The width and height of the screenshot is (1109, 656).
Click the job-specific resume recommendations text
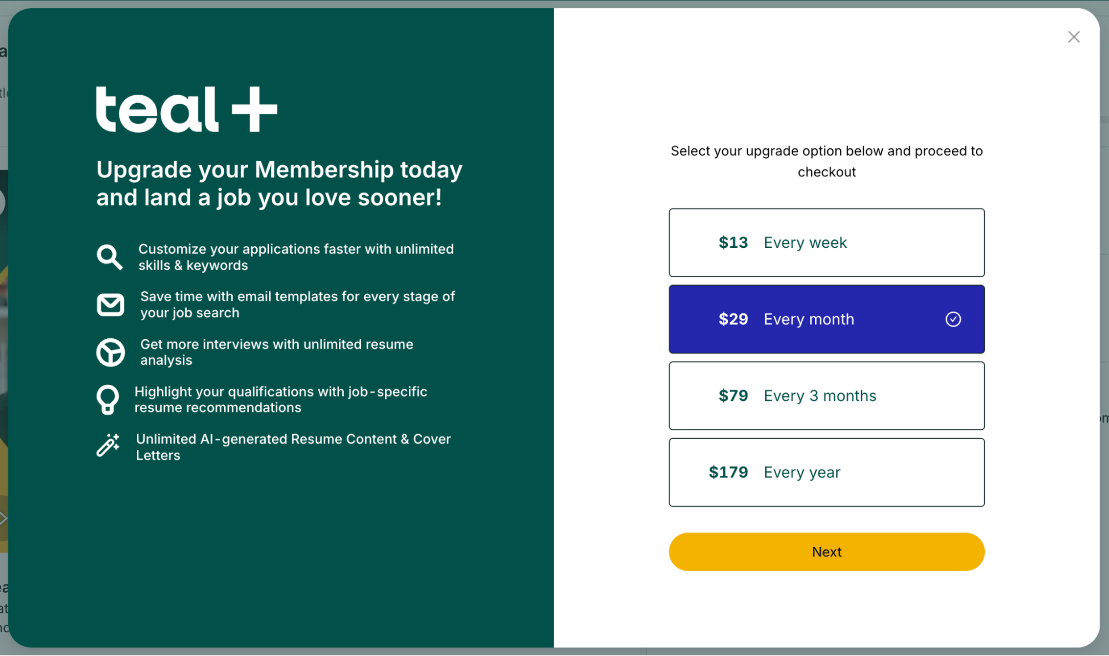(281, 399)
